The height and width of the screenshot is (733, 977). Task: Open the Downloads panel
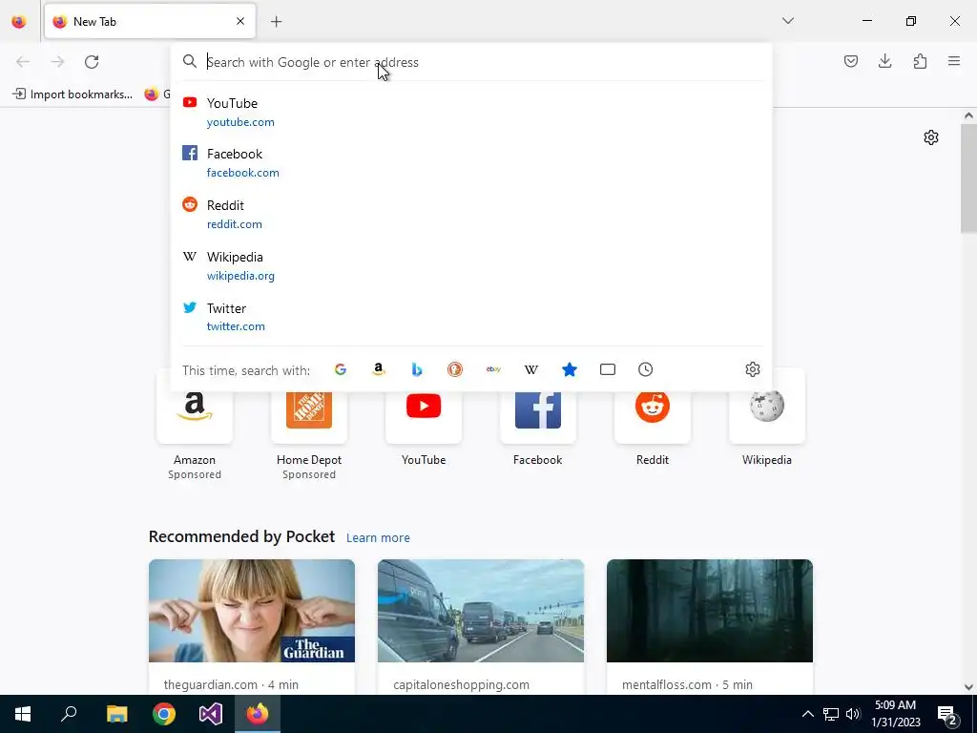click(x=884, y=61)
